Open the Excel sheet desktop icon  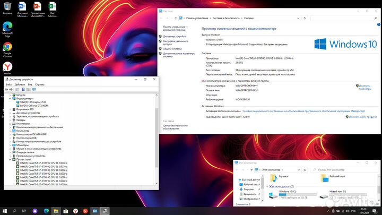(x=53, y=9)
